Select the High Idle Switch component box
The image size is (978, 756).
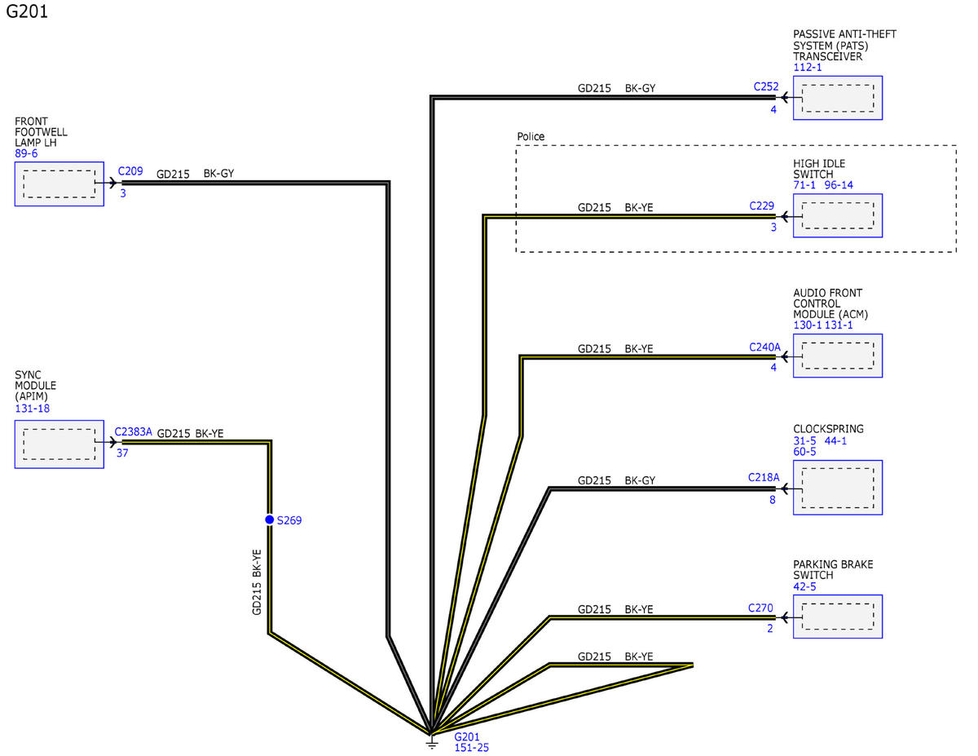838,216
